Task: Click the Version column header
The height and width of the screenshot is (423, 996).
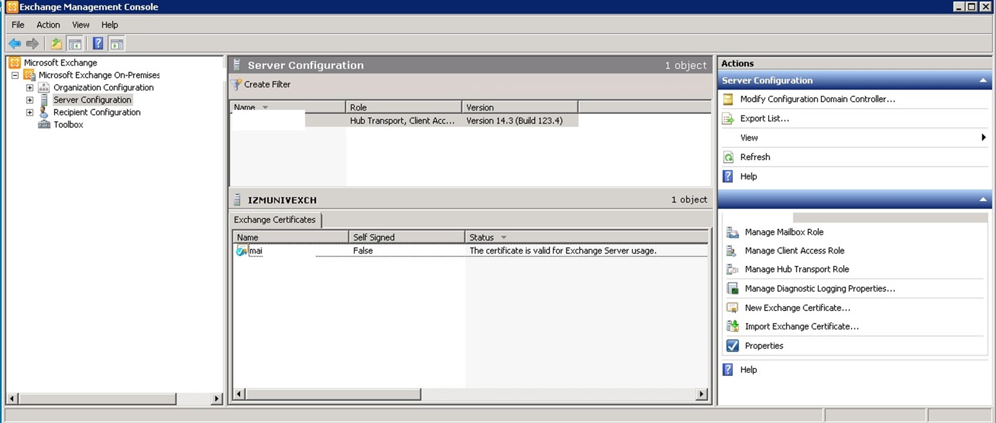Action: pos(520,107)
